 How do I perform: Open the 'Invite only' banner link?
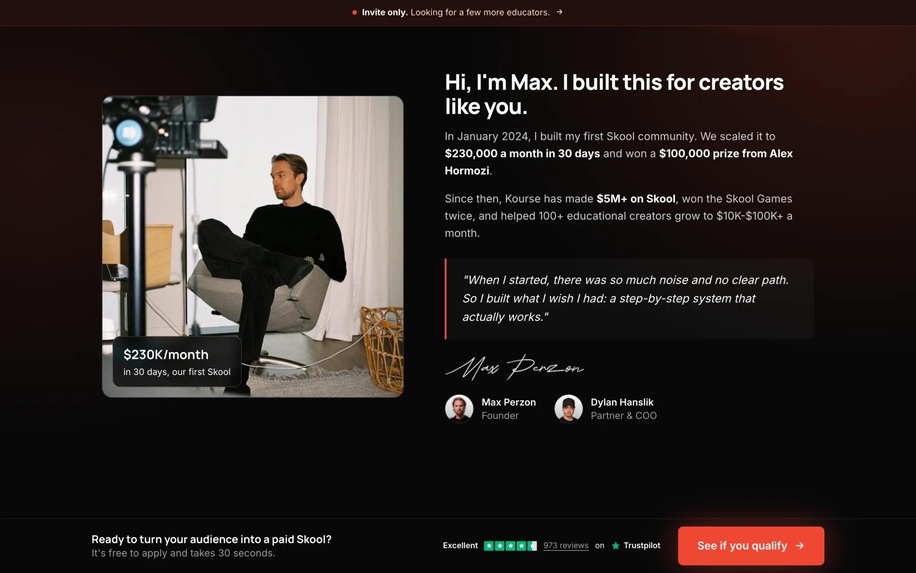[458, 12]
